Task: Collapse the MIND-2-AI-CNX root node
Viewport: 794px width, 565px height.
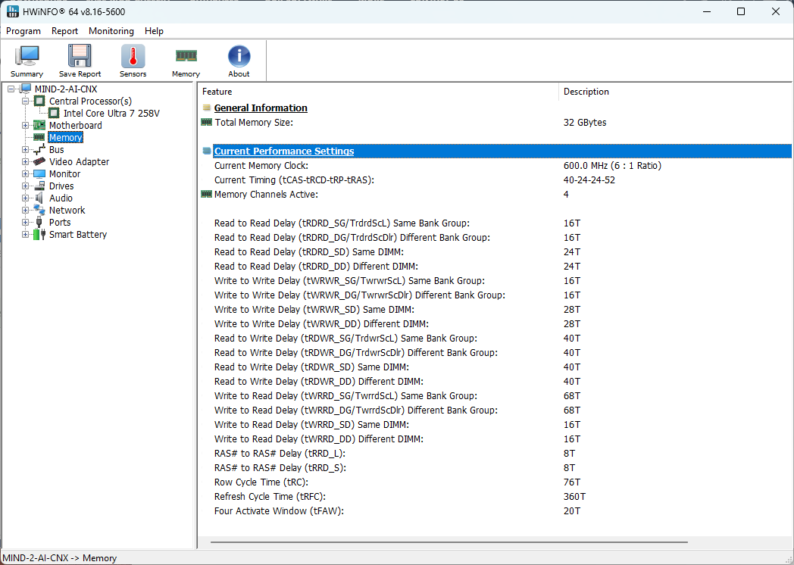Action: coord(11,89)
